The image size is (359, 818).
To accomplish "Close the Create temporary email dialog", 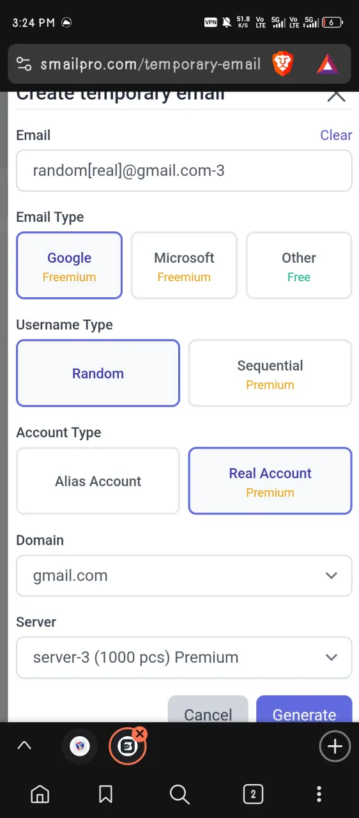I will point(336,95).
